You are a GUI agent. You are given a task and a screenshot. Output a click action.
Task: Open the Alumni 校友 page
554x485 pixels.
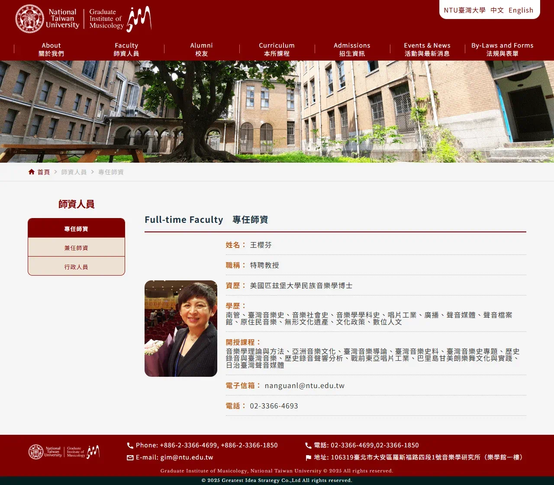[x=201, y=49]
